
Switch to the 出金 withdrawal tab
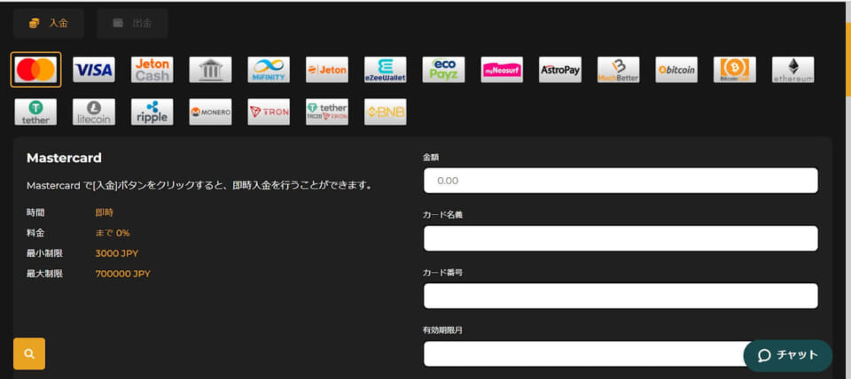132,23
